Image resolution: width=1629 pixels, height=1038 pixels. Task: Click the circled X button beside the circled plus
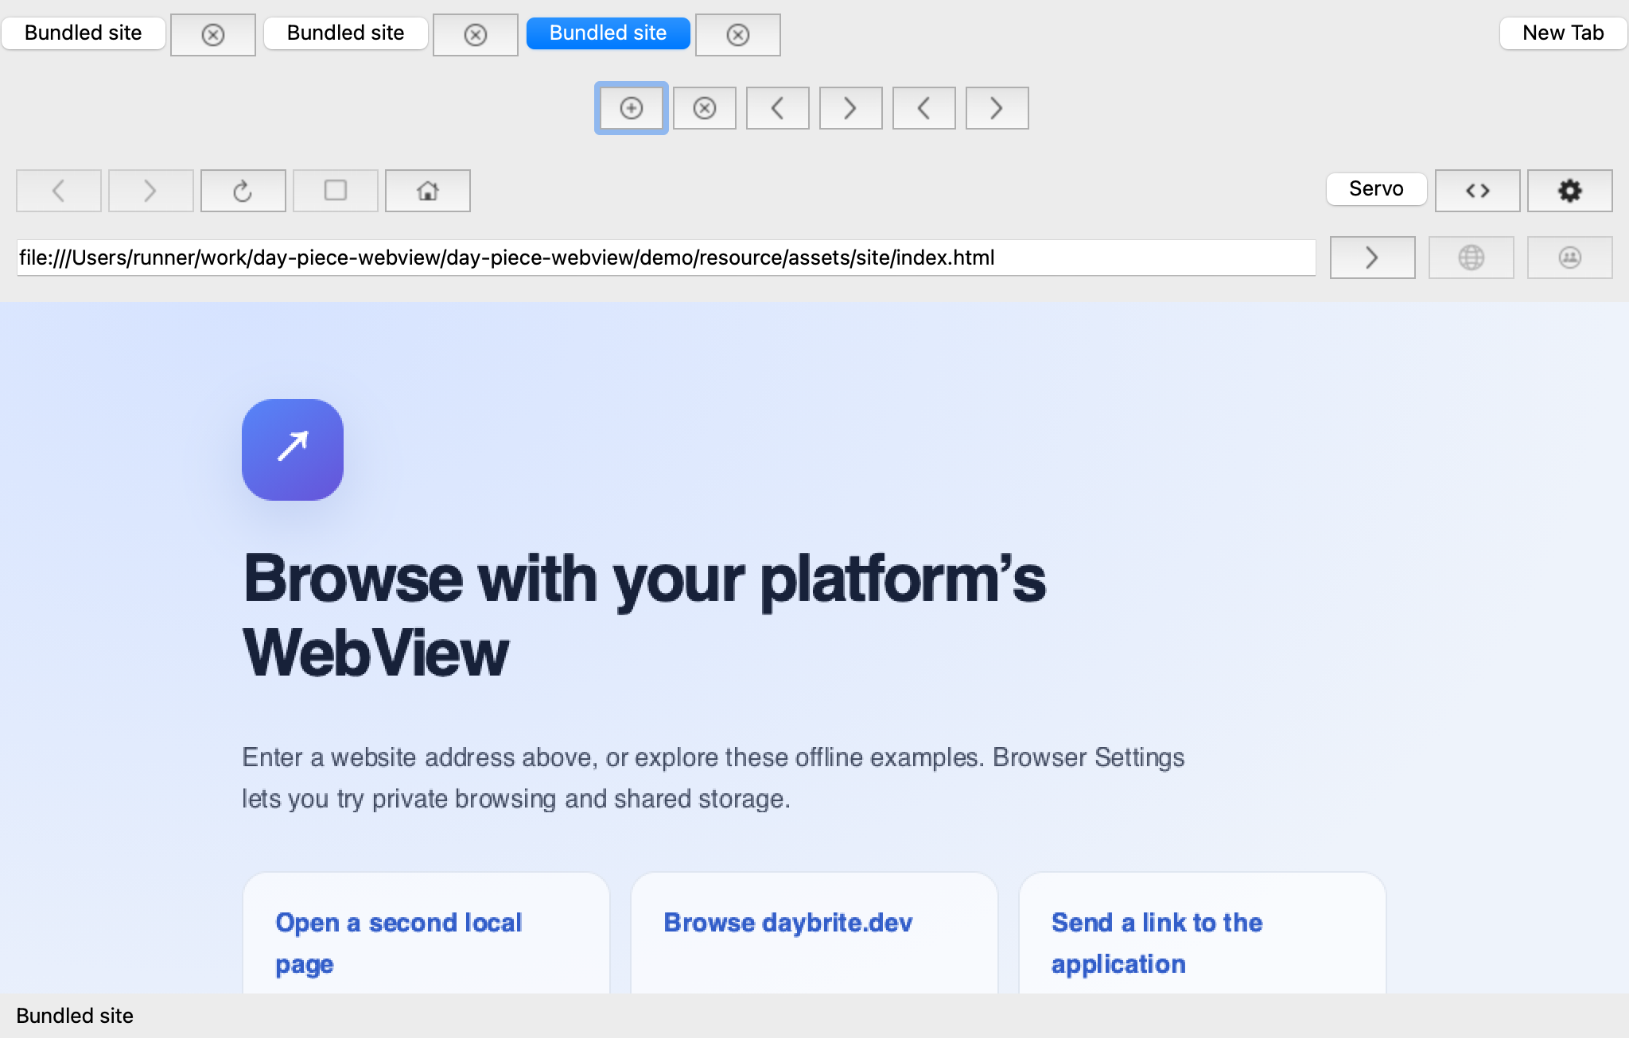point(705,108)
